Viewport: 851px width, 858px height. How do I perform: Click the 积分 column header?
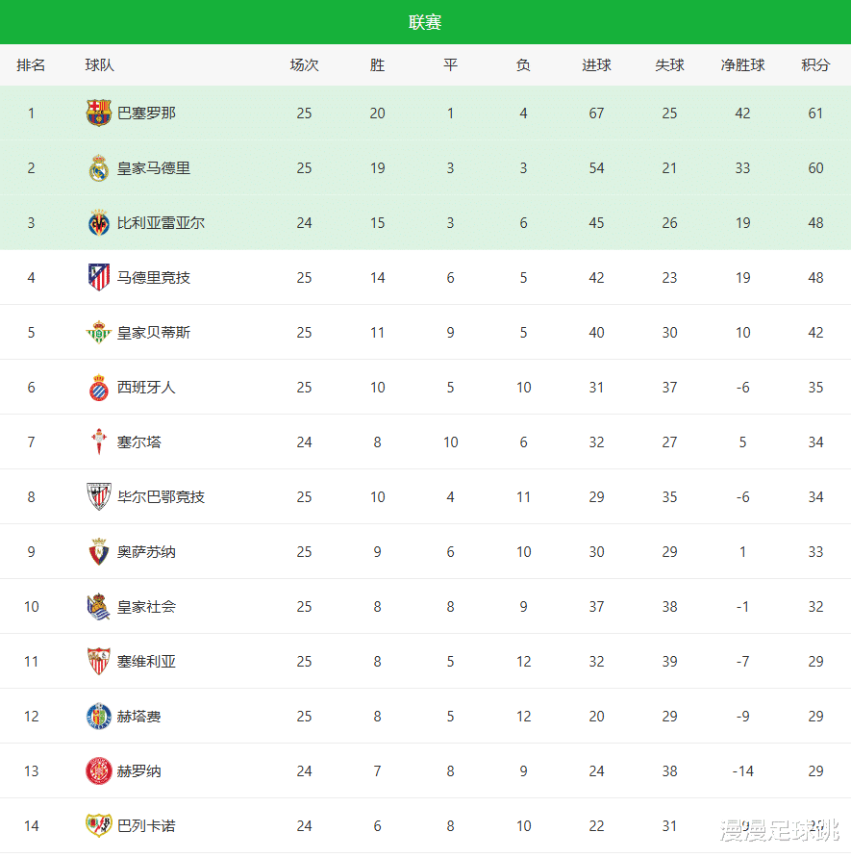click(815, 65)
